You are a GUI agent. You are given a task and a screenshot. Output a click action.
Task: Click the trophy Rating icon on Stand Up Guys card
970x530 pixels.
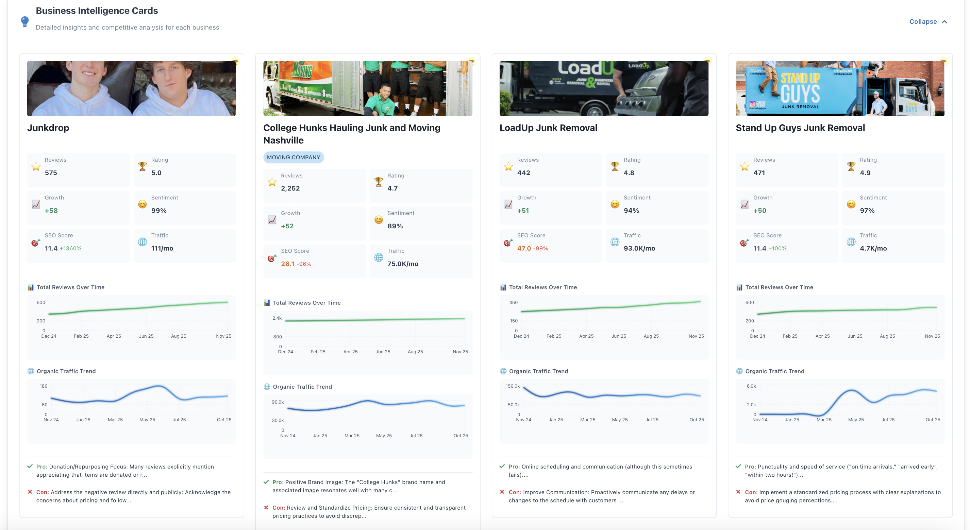[851, 166]
